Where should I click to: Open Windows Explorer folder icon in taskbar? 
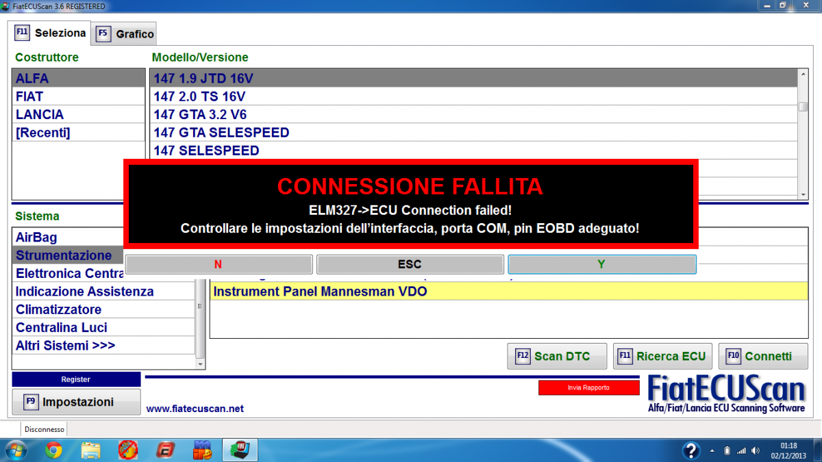(90, 450)
